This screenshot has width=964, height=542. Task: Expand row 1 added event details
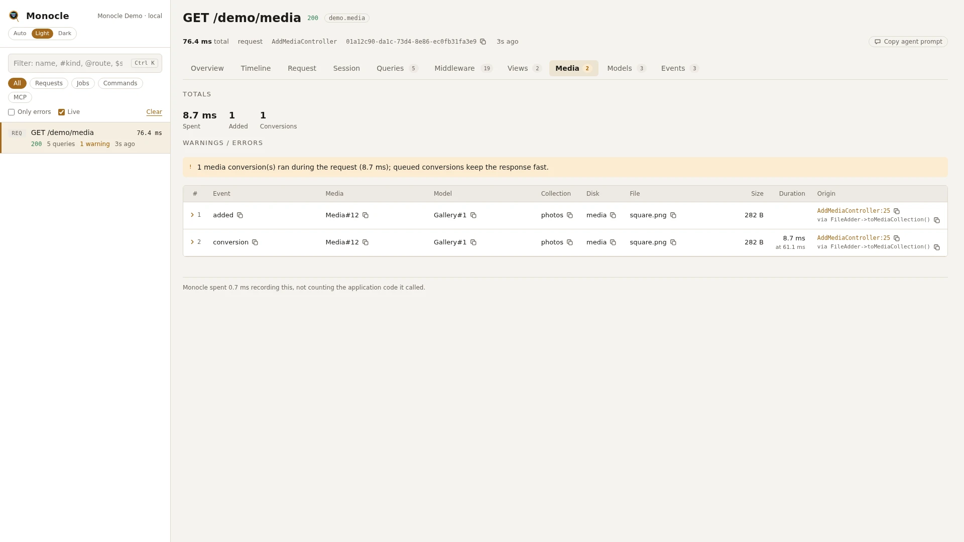[x=192, y=215]
